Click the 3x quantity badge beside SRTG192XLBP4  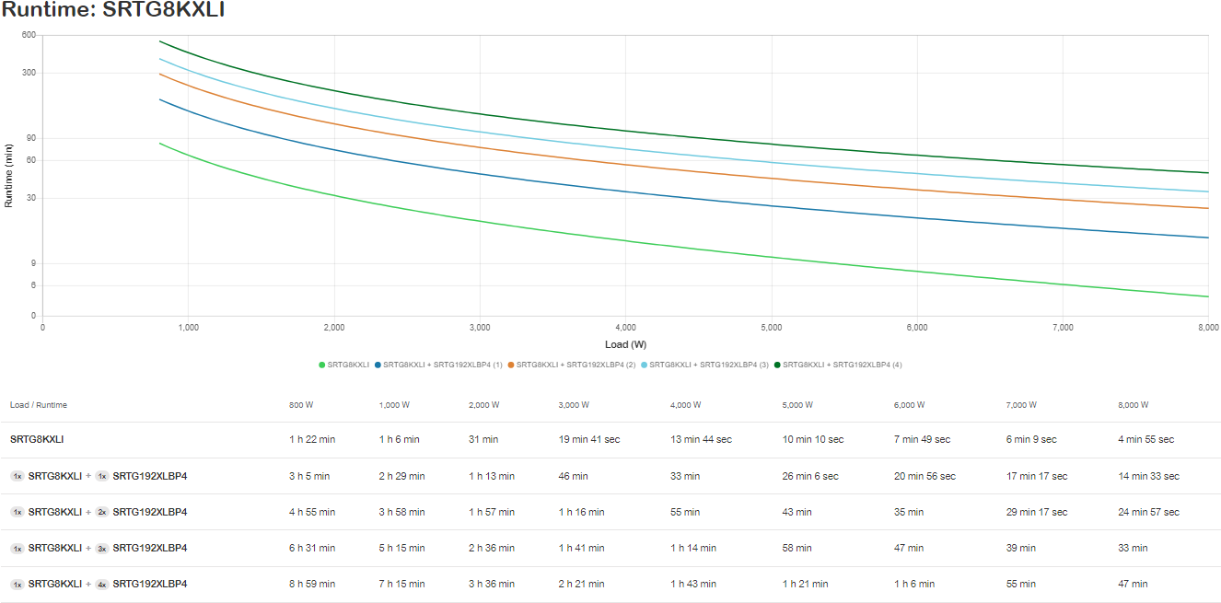(x=102, y=548)
